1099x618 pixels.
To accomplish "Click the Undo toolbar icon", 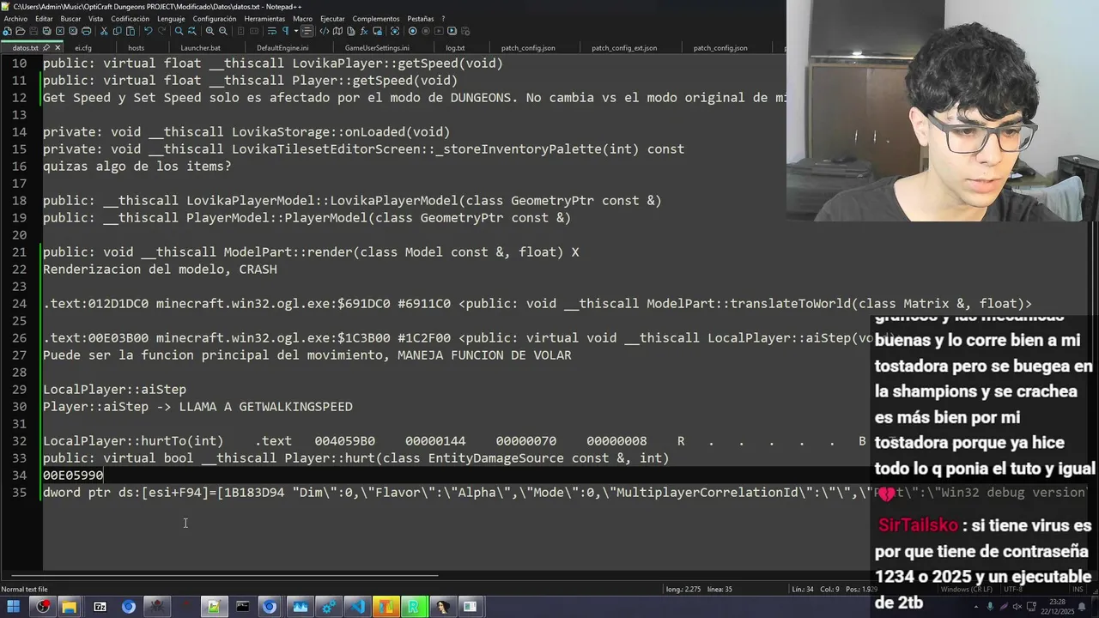I will pos(149,31).
